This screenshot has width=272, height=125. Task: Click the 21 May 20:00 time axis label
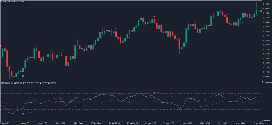114,123
